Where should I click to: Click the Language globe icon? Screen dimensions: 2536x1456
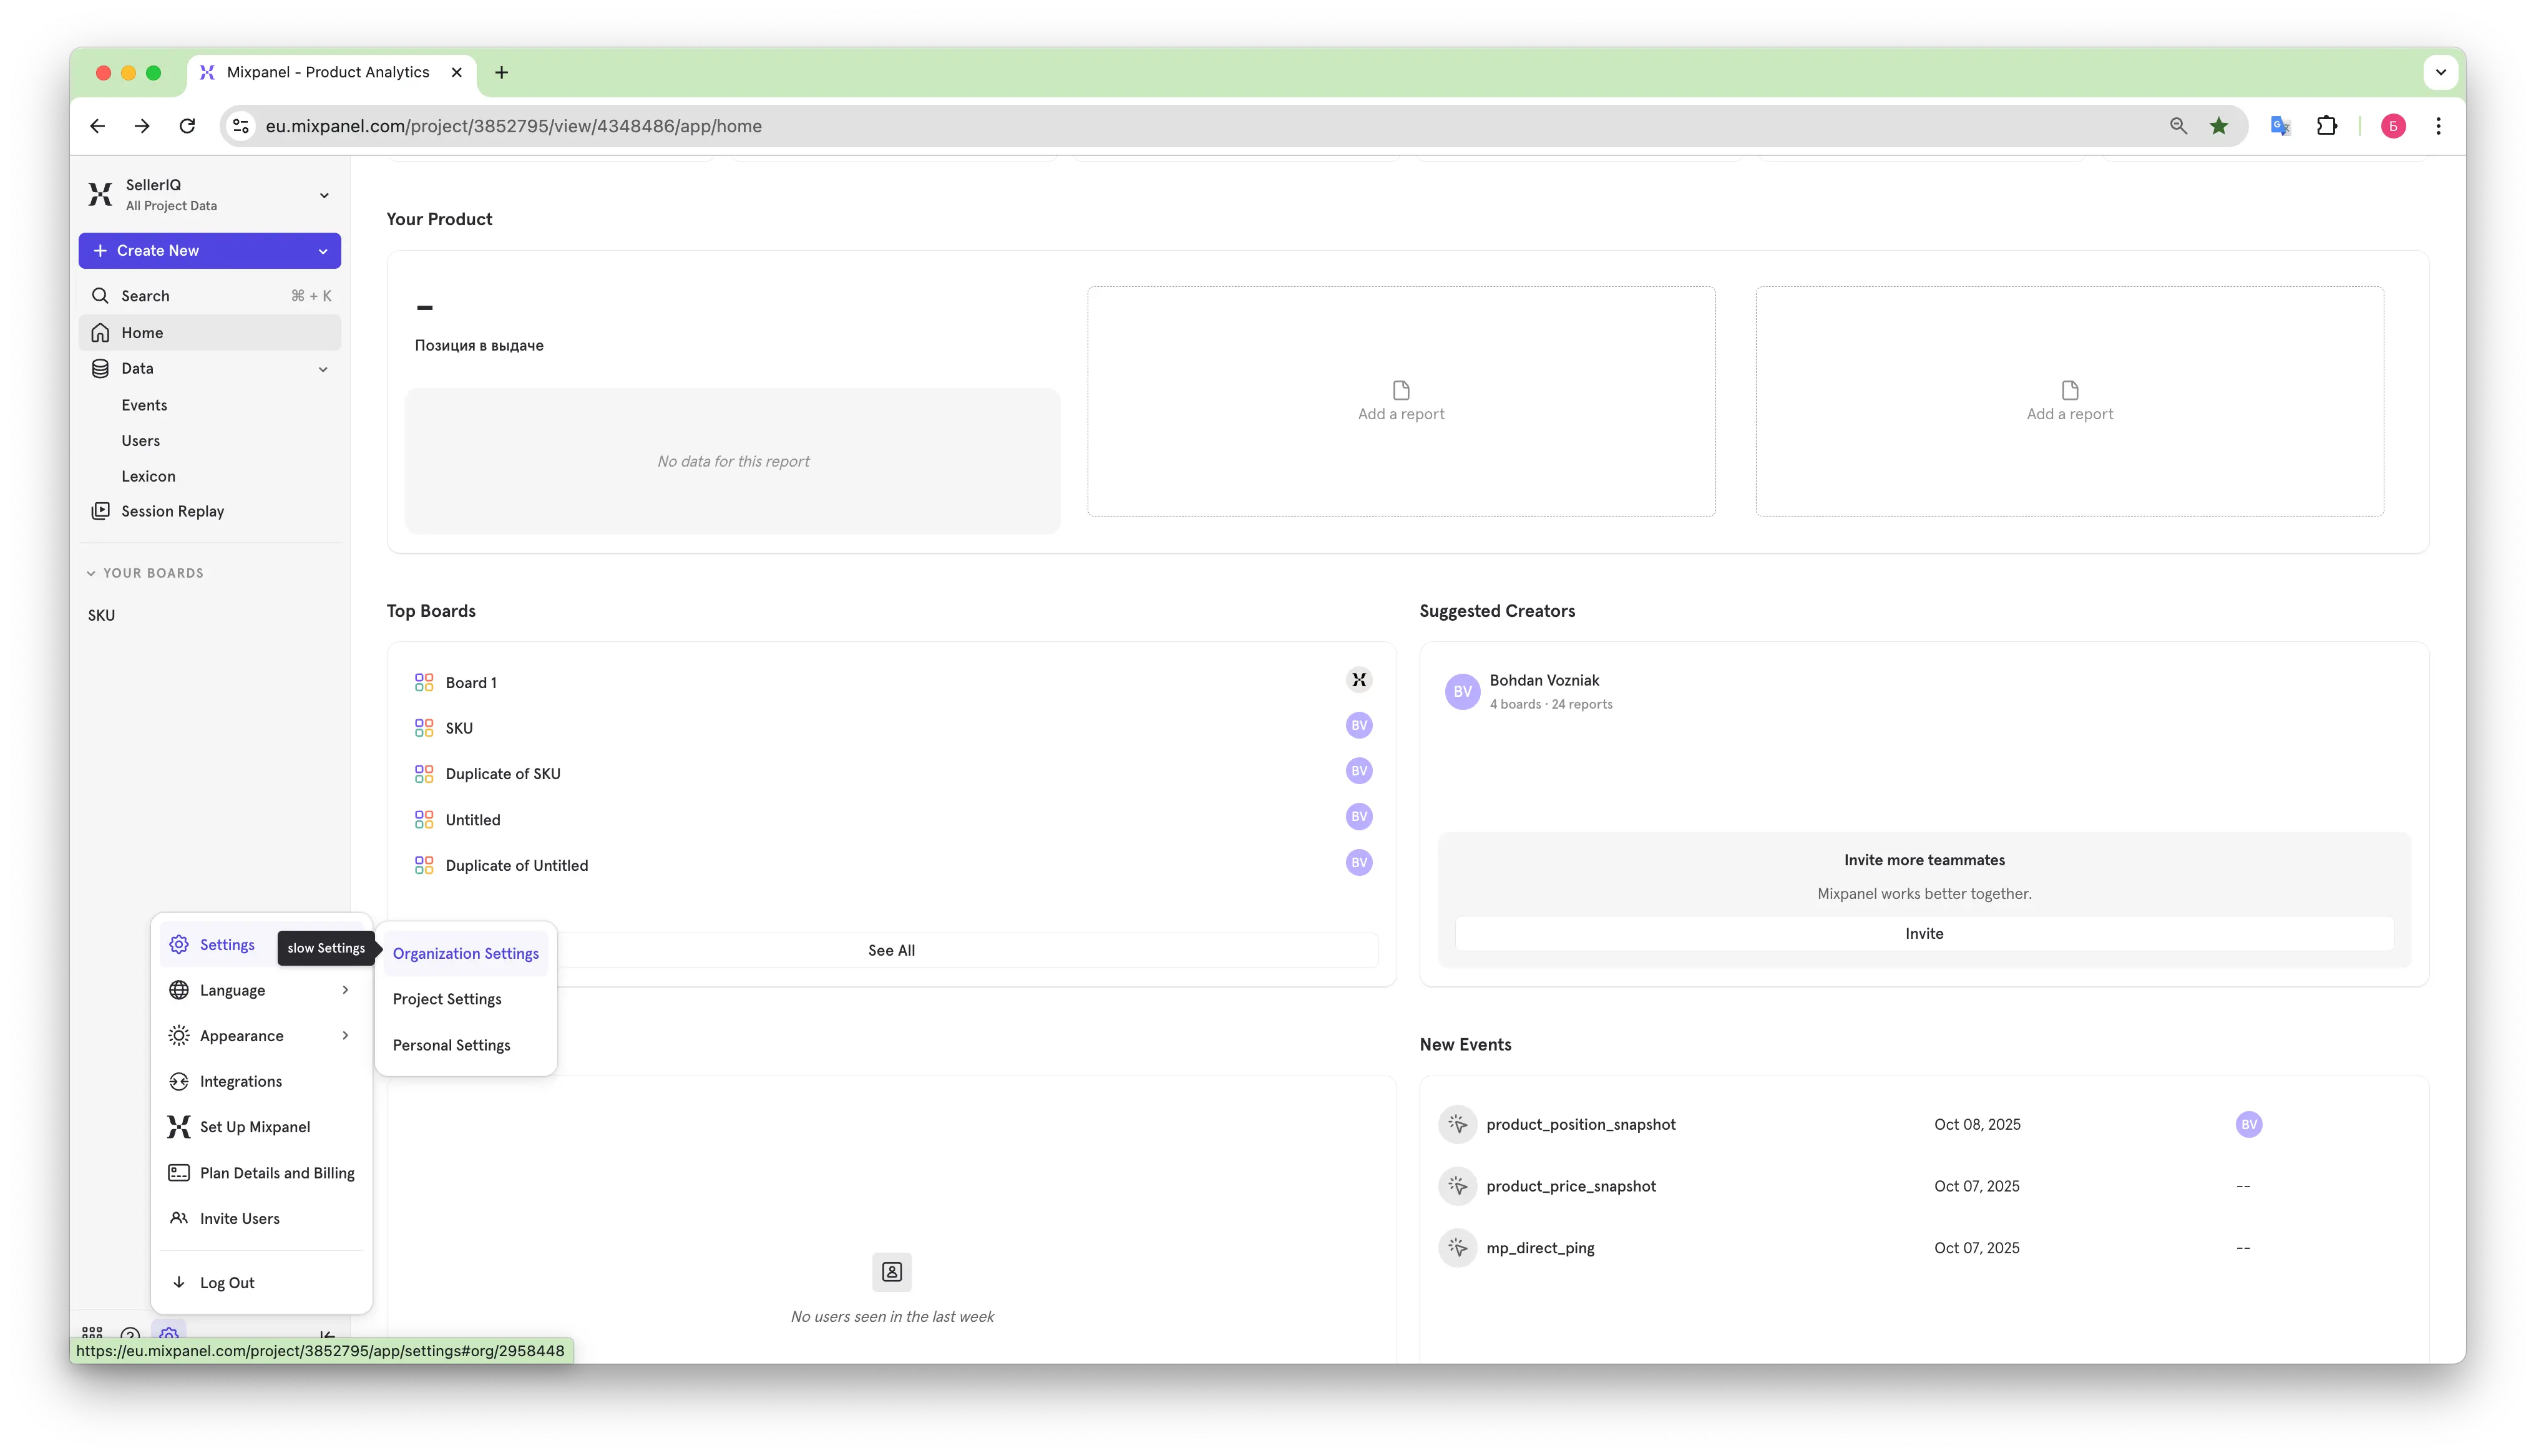[x=179, y=990]
